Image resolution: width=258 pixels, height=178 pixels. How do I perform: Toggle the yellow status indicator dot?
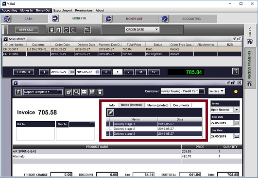[x=236, y=92]
